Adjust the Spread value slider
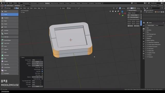Viewport: 165px width, 93px height. click(x=37, y=87)
